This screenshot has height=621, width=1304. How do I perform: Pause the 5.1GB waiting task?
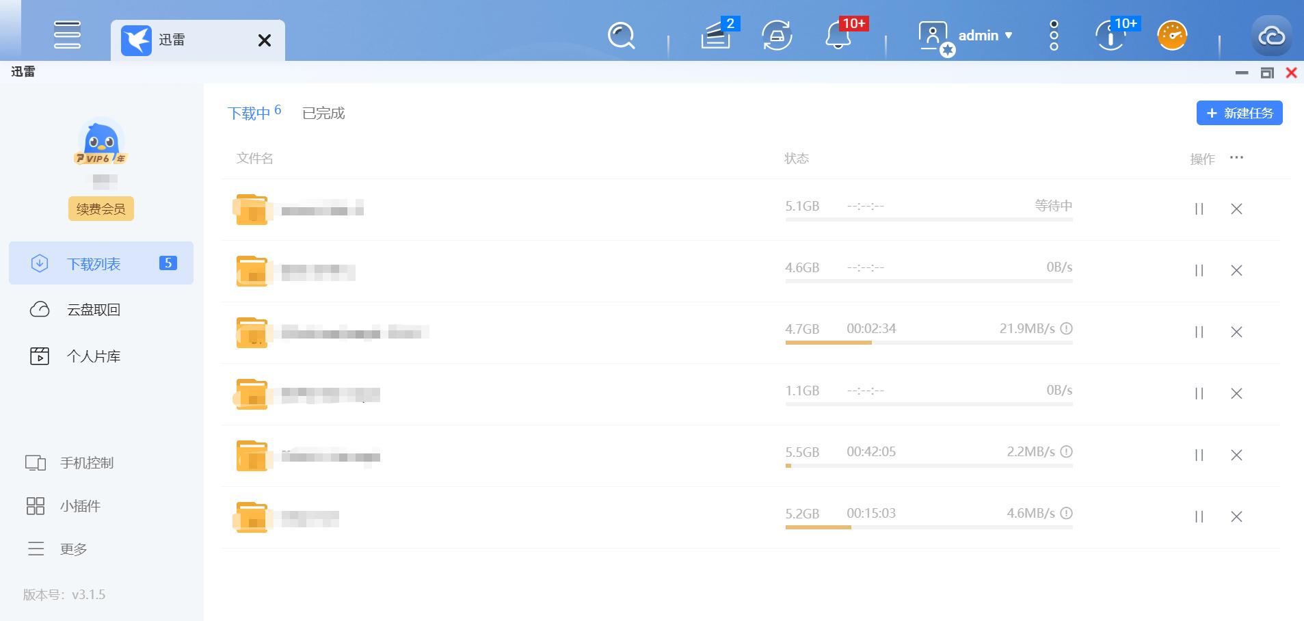(1199, 209)
